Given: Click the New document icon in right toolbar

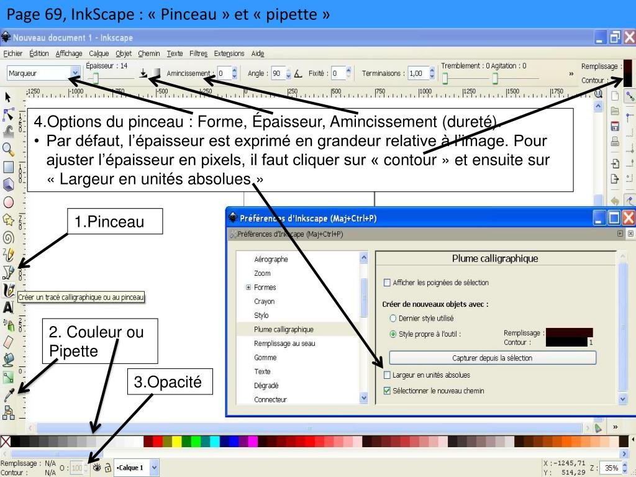Looking at the screenshot, I should pos(615,96).
